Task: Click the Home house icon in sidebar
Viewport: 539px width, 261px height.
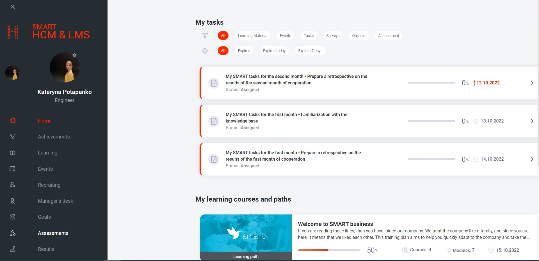Action: [13, 121]
